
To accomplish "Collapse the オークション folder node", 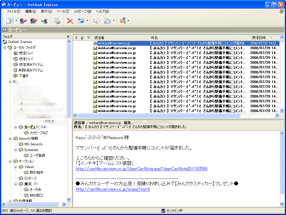I will [x=10, y=161].
